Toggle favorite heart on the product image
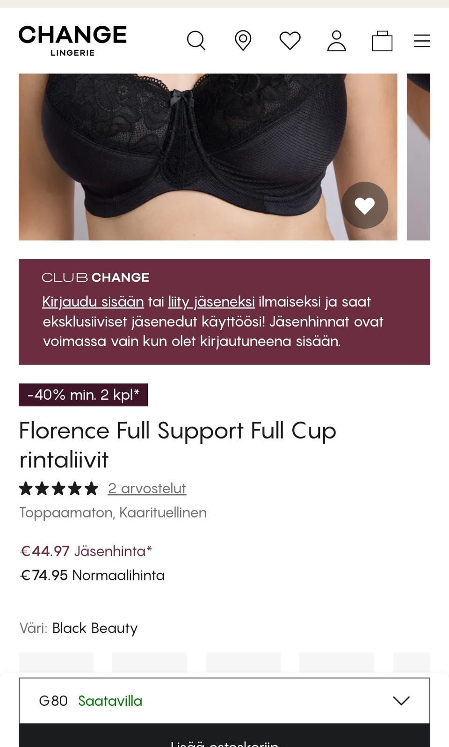449x747 pixels. tap(365, 205)
